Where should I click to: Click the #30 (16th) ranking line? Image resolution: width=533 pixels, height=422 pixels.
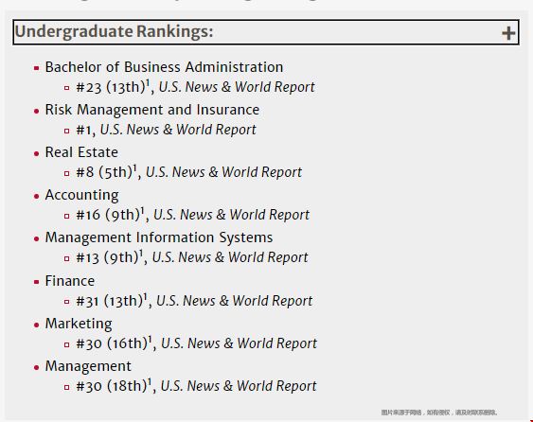click(x=197, y=343)
